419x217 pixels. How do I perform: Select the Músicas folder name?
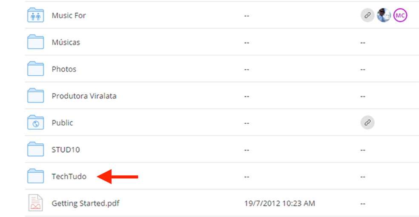[66, 42]
